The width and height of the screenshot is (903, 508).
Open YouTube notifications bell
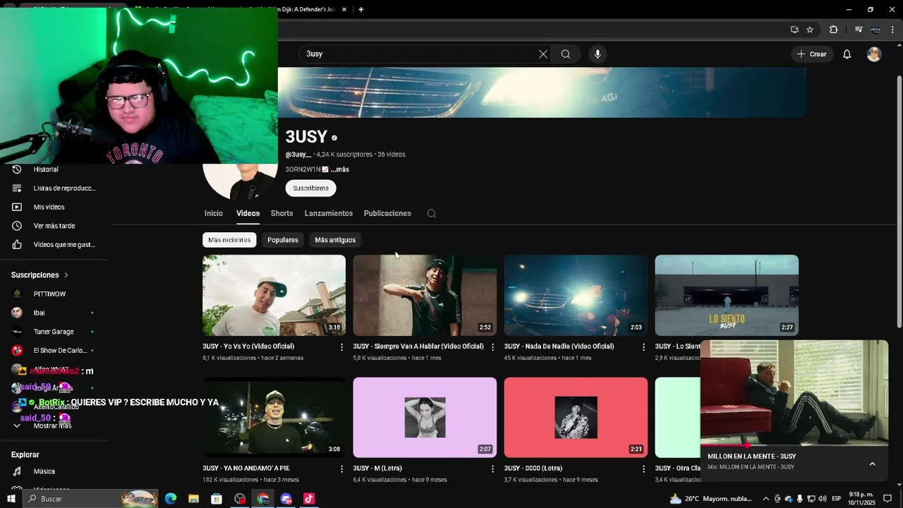point(847,54)
